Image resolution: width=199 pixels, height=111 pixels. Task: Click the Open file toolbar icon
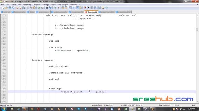coord(7,8)
